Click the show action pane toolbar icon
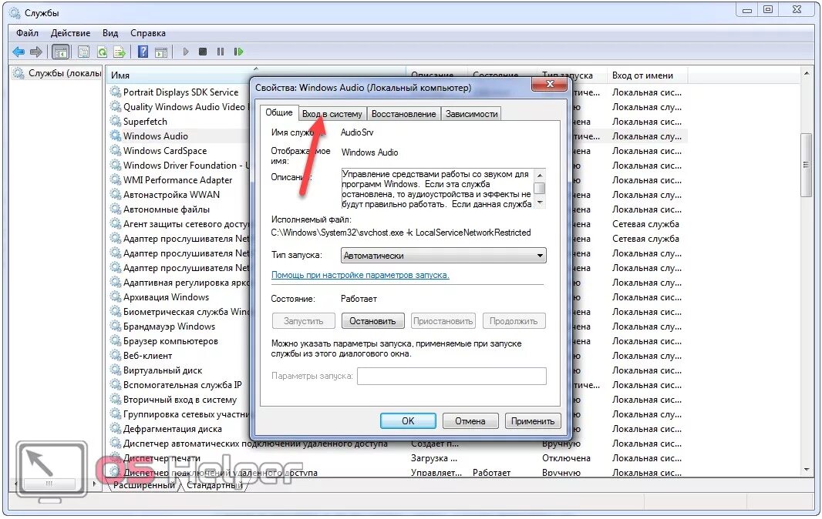 (161, 52)
